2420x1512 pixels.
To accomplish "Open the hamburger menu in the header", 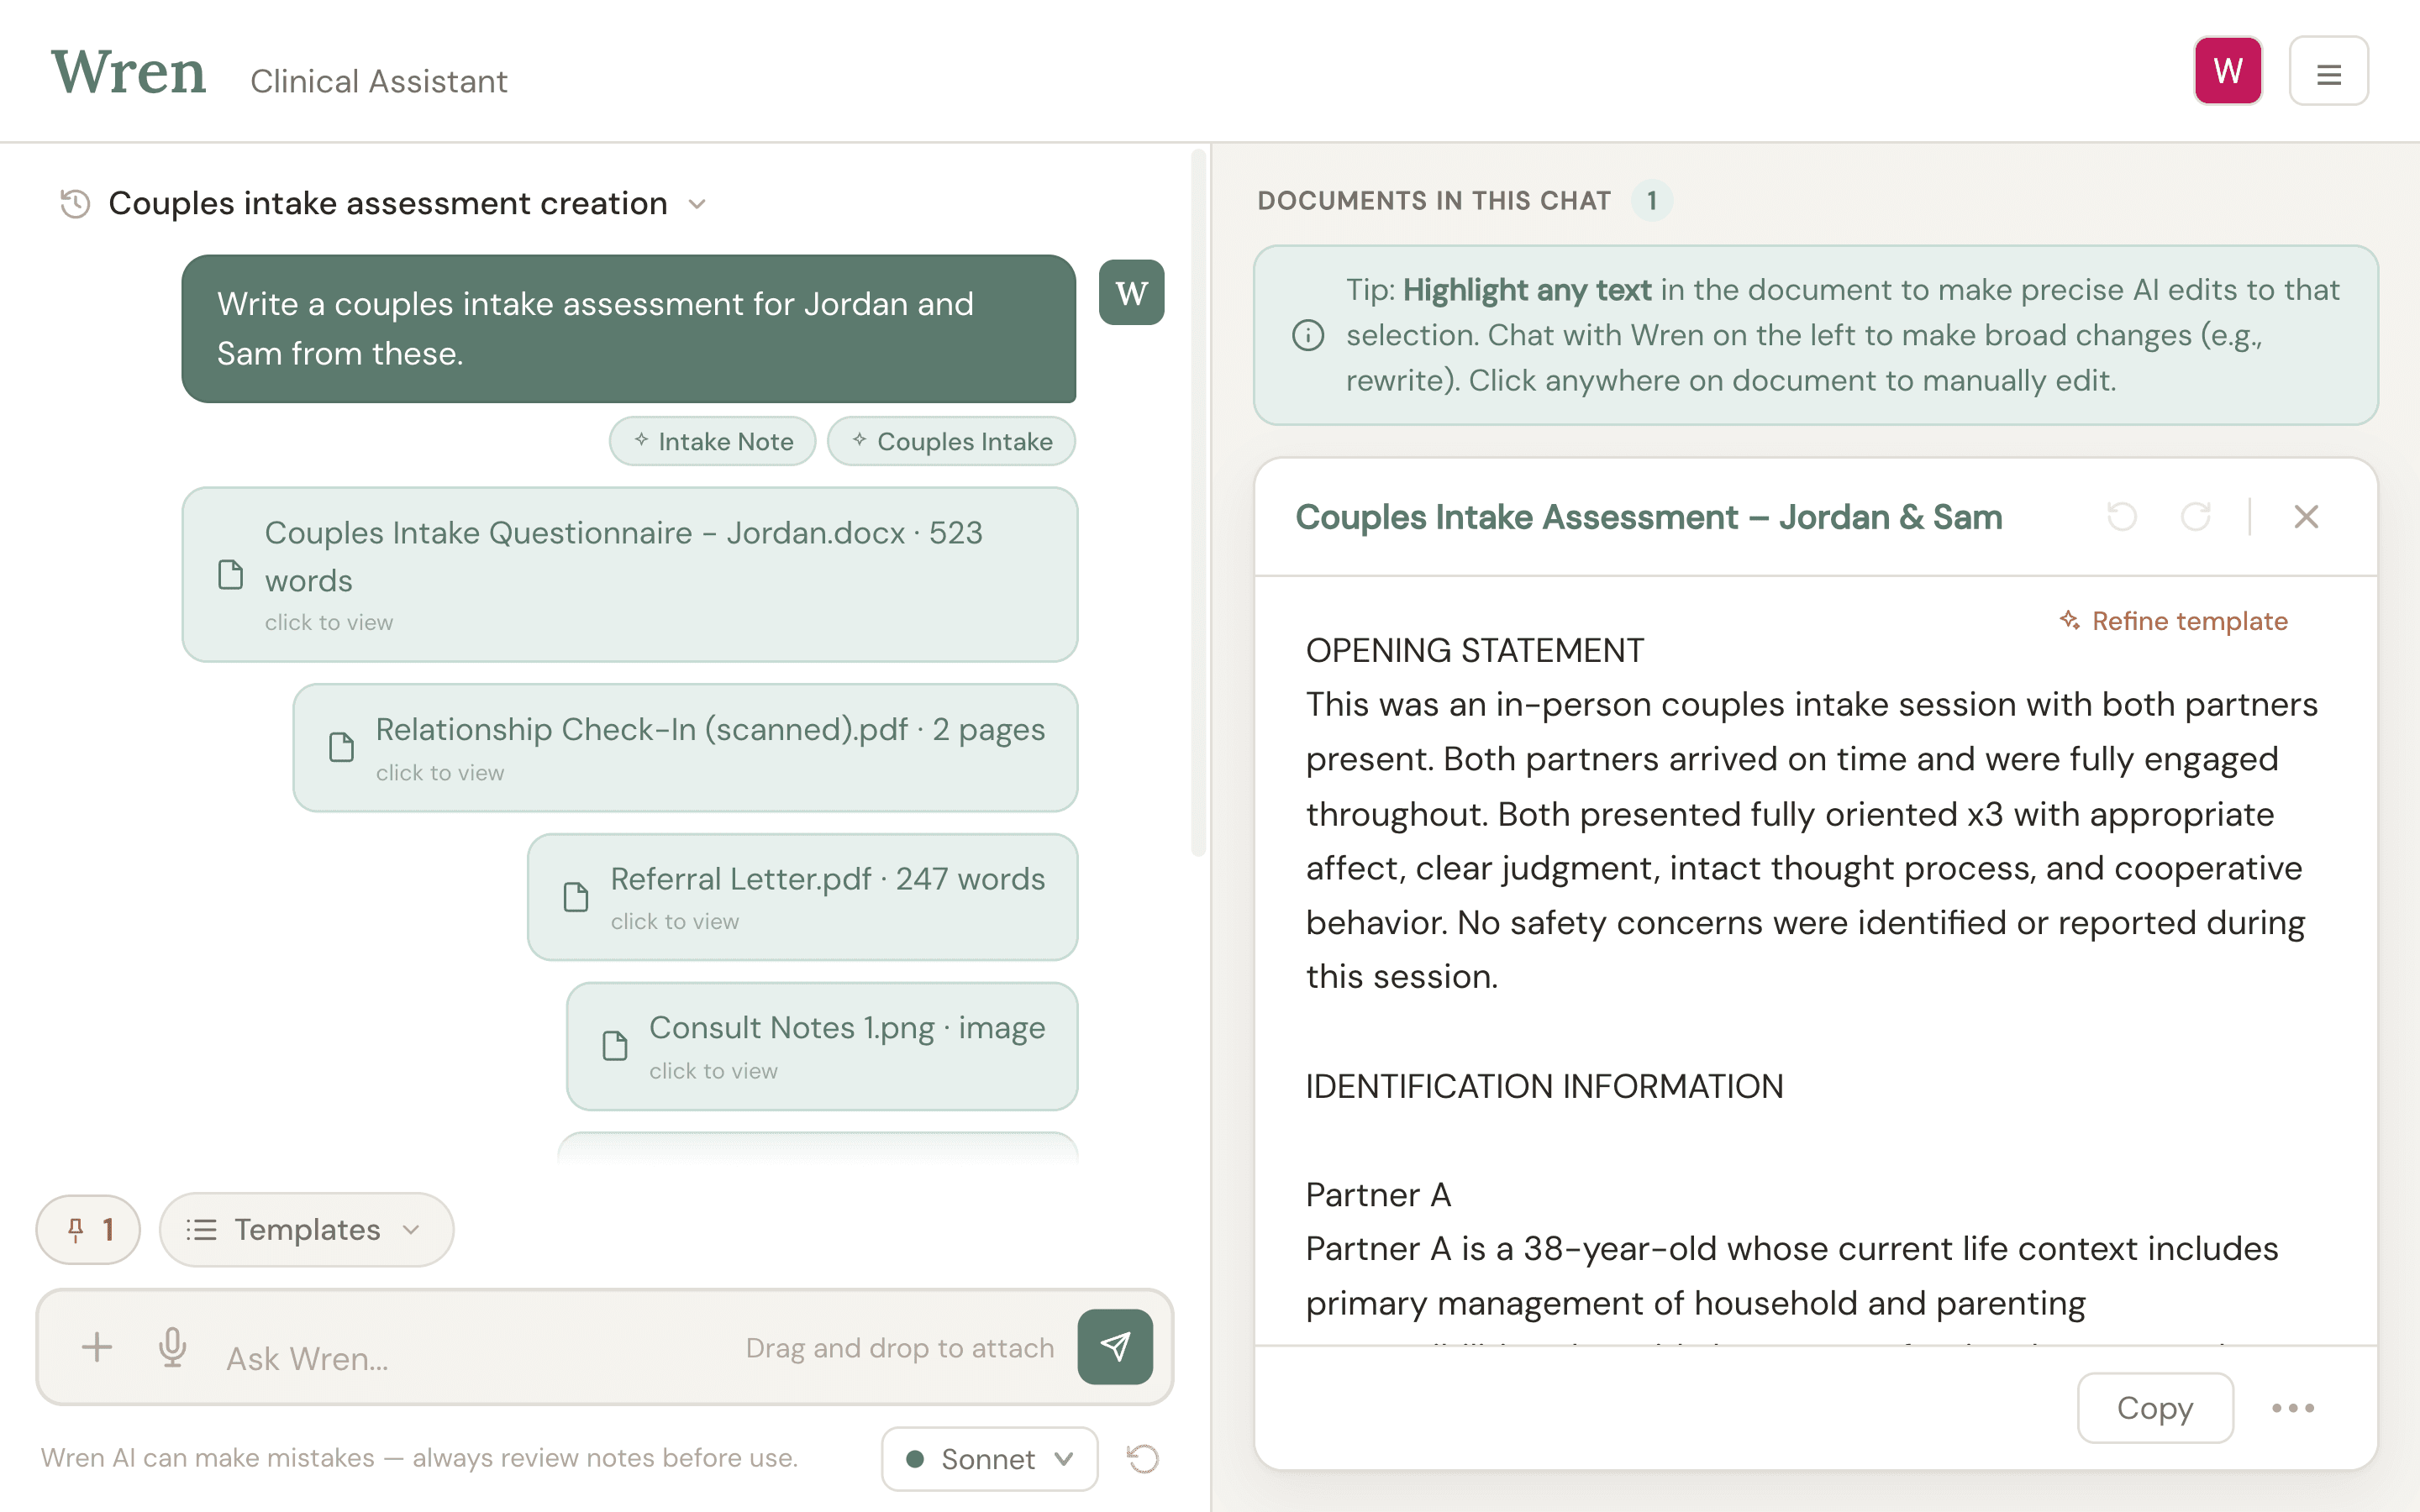I will [2328, 72].
